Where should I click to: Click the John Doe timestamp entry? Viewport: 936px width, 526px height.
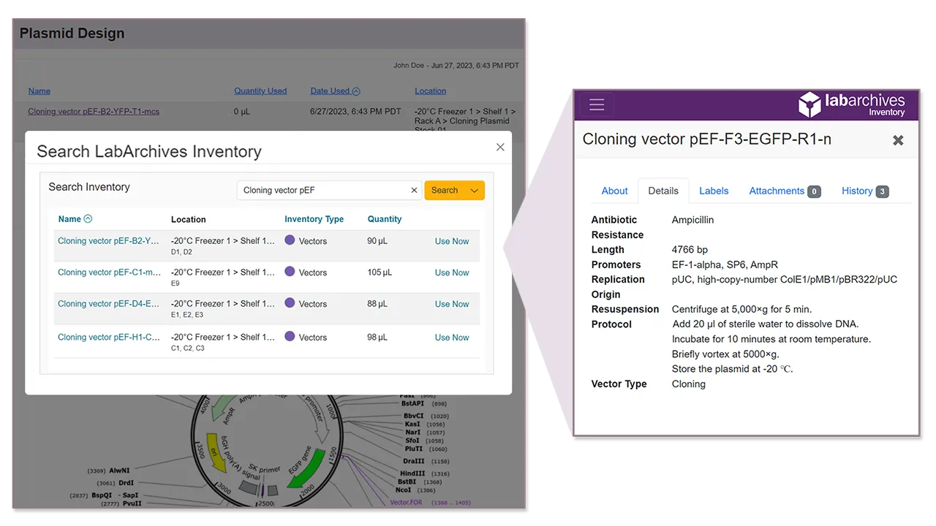(456, 66)
